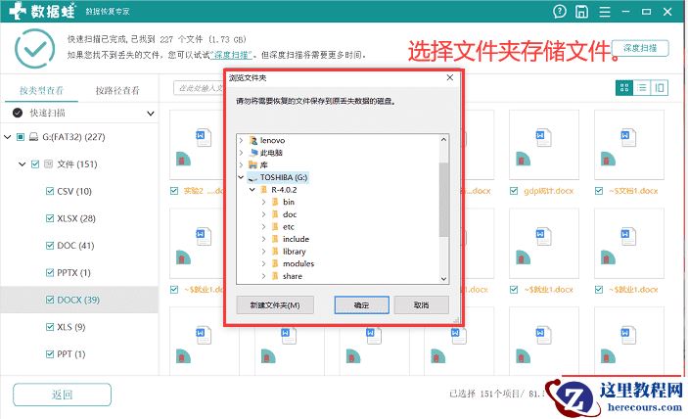Click the 深度扫描 hyperlink text

coord(231,55)
